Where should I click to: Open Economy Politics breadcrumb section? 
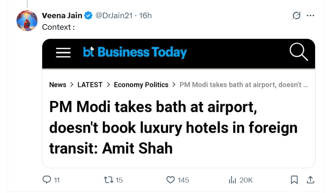coord(141,85)
